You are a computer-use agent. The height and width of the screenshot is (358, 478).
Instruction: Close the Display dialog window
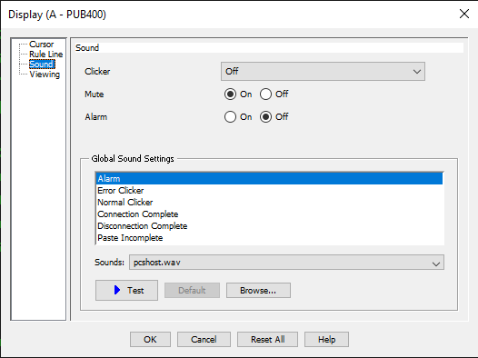pos(464,14)
